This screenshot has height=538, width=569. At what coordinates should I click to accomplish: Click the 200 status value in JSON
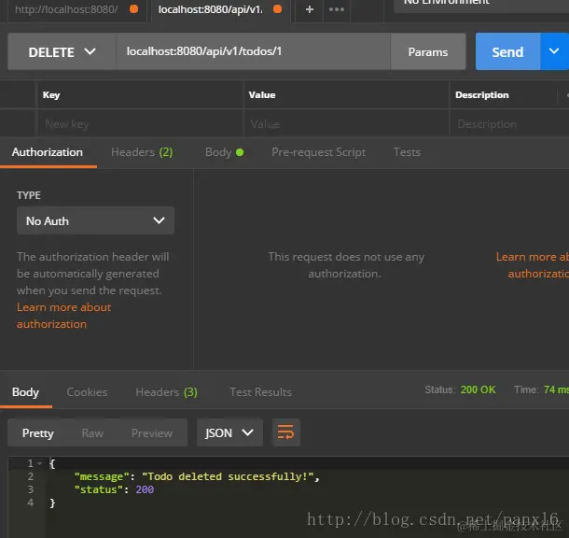(145, 489)
